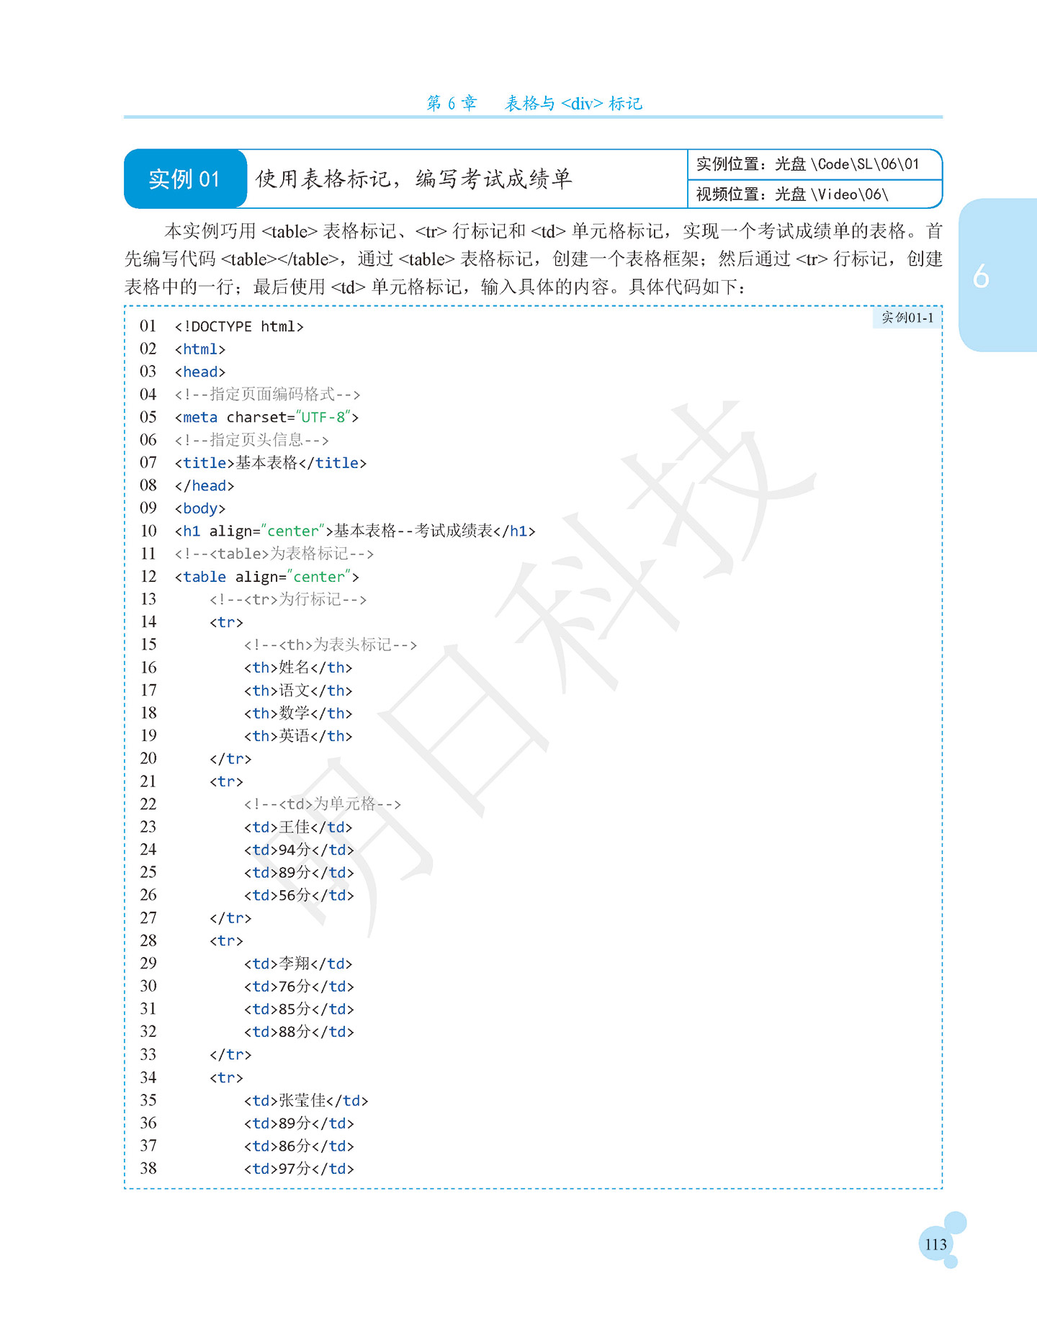Select the code line "<!DOCTYPE html>"
The height and width of the screenshot is (1320, 1037).
(x=239, y=326)
